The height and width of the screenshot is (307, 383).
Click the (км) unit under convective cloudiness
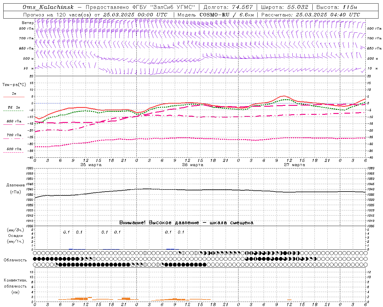click(15, 292)
